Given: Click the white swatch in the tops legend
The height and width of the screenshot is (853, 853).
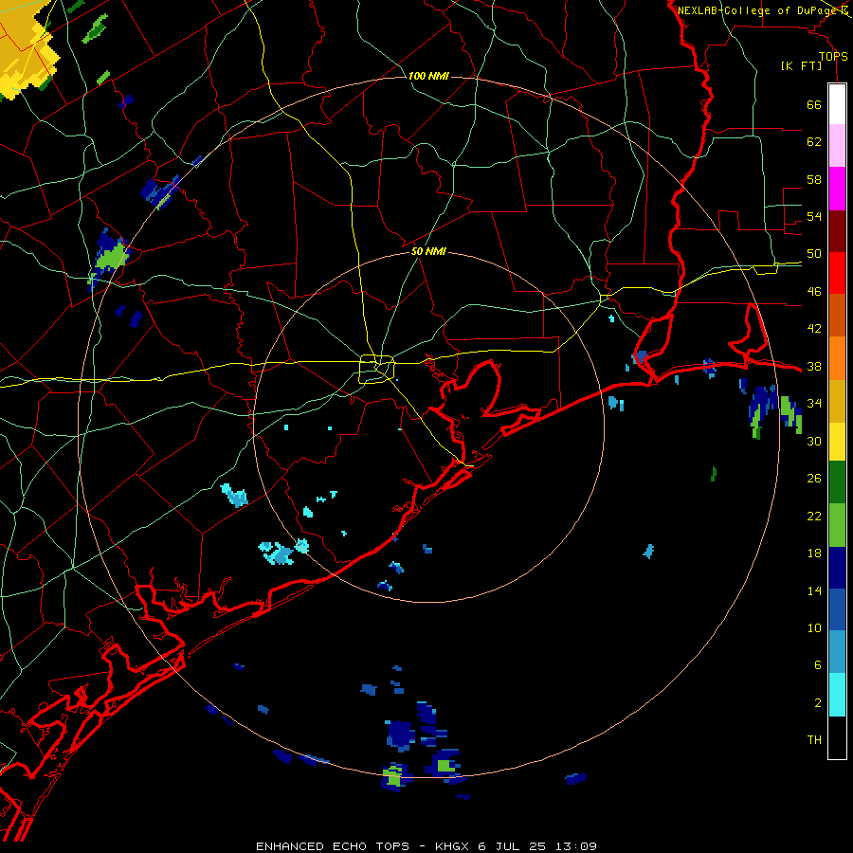Looking at the screenshot, I should coord(837,104).
